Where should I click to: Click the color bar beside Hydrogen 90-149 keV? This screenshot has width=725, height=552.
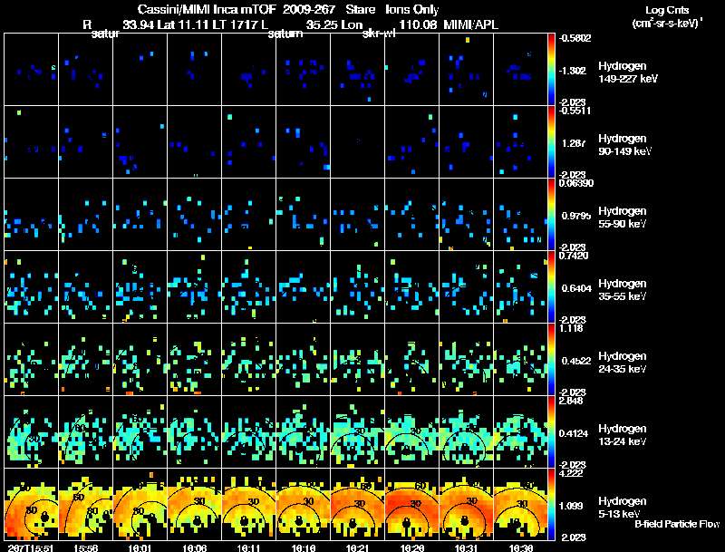(x=551, y=142)
